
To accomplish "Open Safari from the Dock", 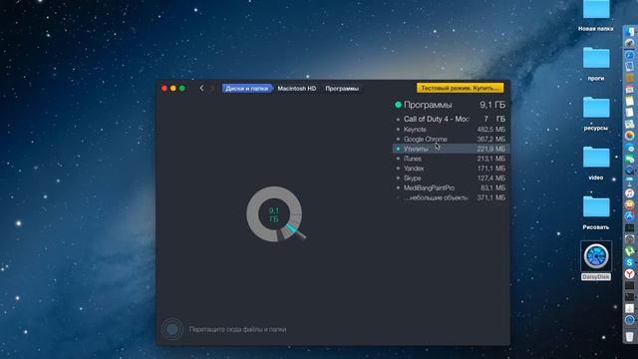I will pos(630,55).
